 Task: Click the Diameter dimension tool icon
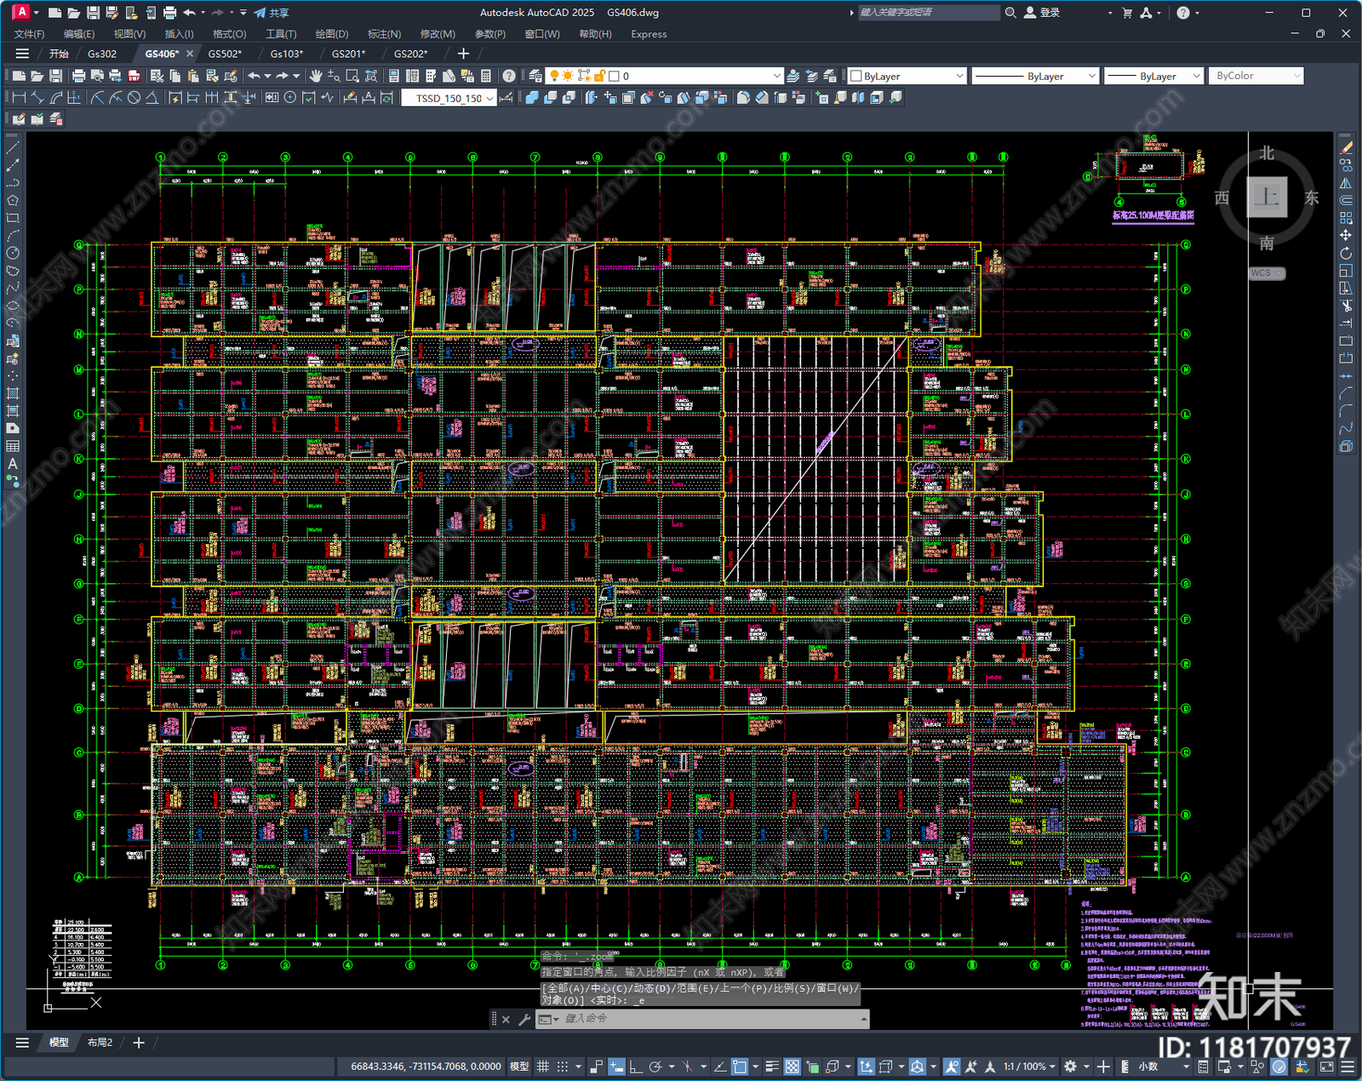pyautogui.click(x=134, y=98)
